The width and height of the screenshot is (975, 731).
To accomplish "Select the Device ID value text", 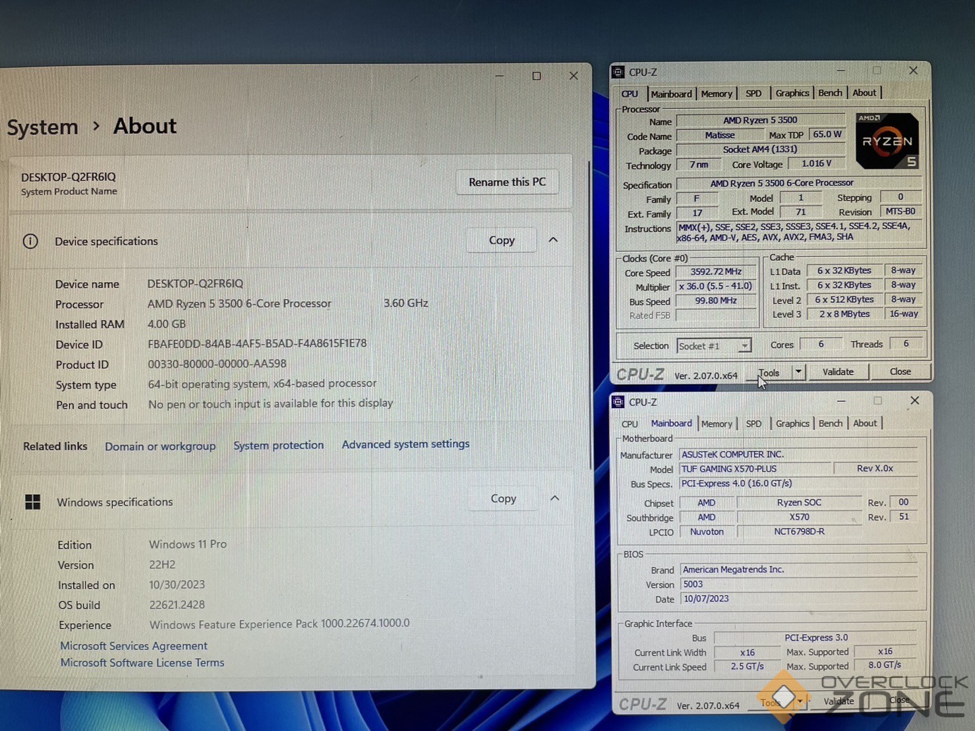I will point(257,343).
